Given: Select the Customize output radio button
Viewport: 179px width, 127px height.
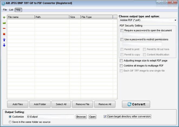Looking at the screenshot, I should pos(10,117).
